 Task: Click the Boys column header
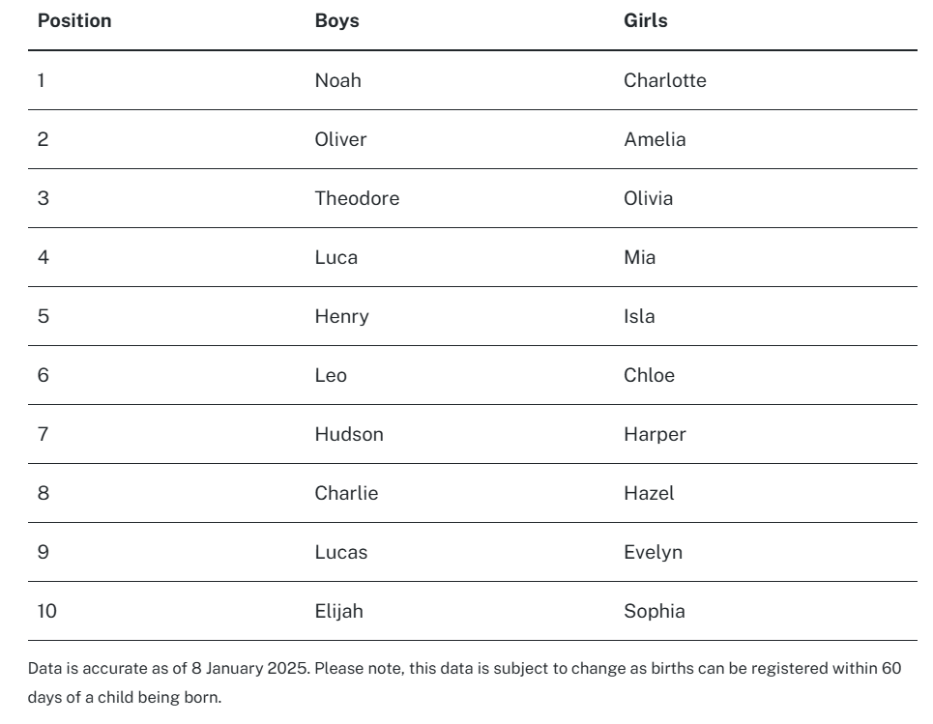tap(336, 21)
